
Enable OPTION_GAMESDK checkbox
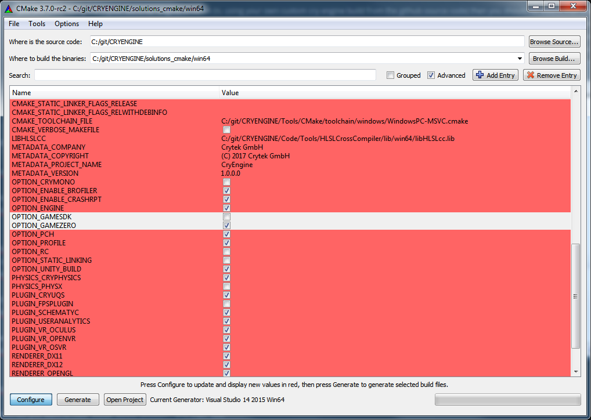click(226, 216)
